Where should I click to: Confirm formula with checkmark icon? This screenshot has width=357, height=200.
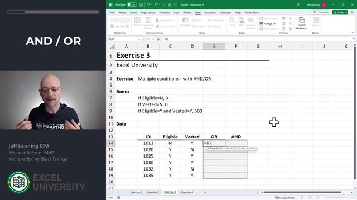[153, 39]
